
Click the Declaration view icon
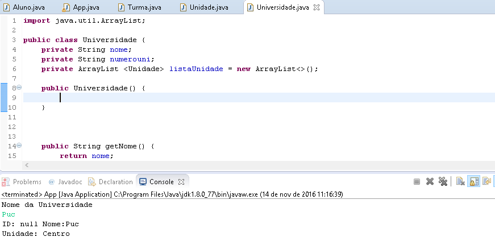(x=92, y=182)
